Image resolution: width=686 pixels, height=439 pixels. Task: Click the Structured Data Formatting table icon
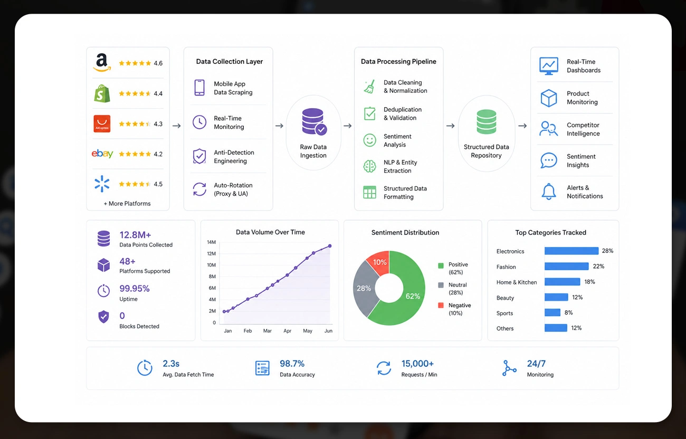[x=369, y=192]
